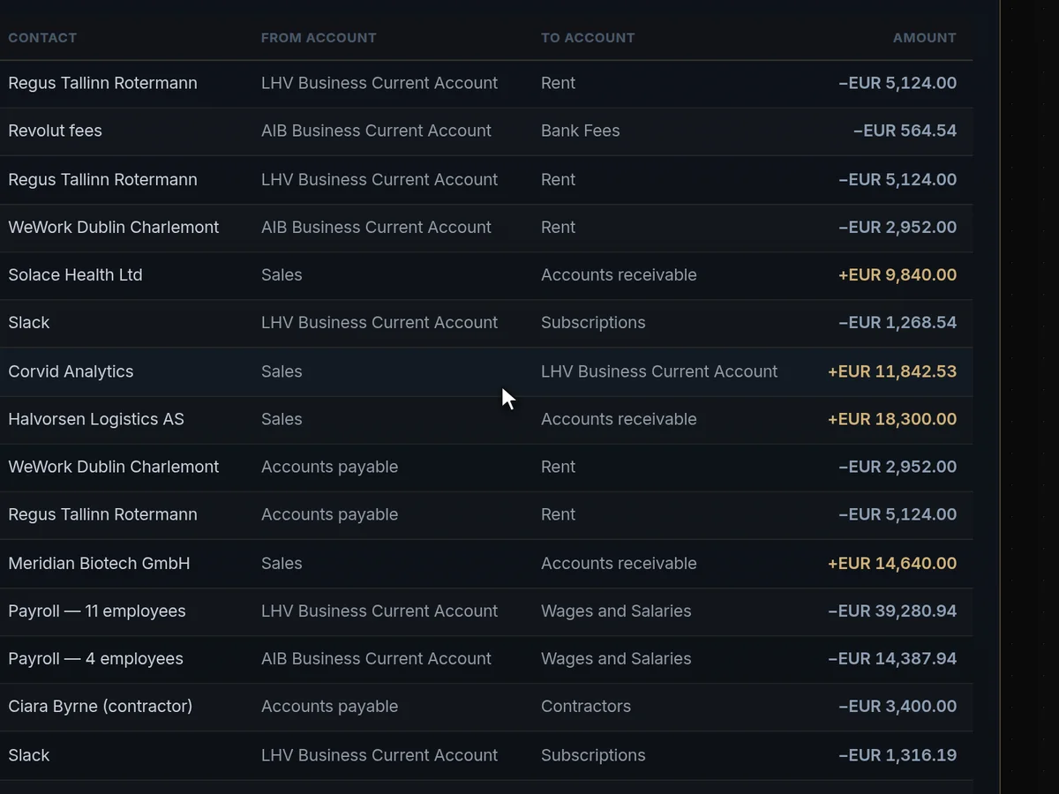This screenshot has height=794, width=1059.
Task: Open the Ciara Byrne (contractor) contact
Action: coord(100,706)
